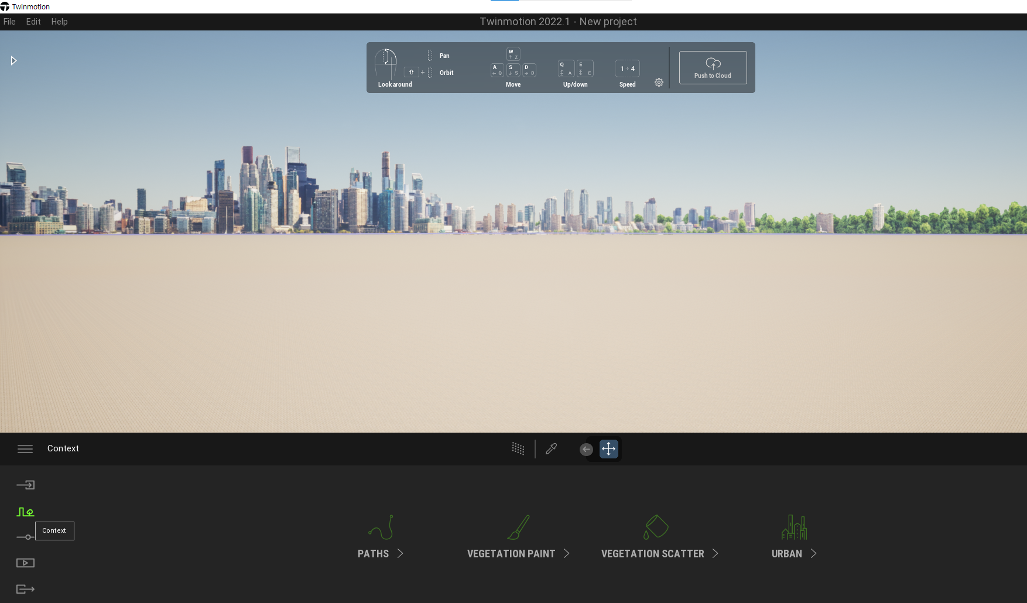
Task: Expand the Paths chevron
Action: (400, 553)
